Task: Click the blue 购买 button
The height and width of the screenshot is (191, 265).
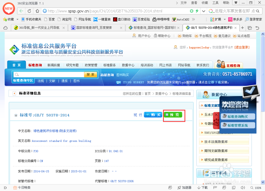Action: (x=153, y=115)
